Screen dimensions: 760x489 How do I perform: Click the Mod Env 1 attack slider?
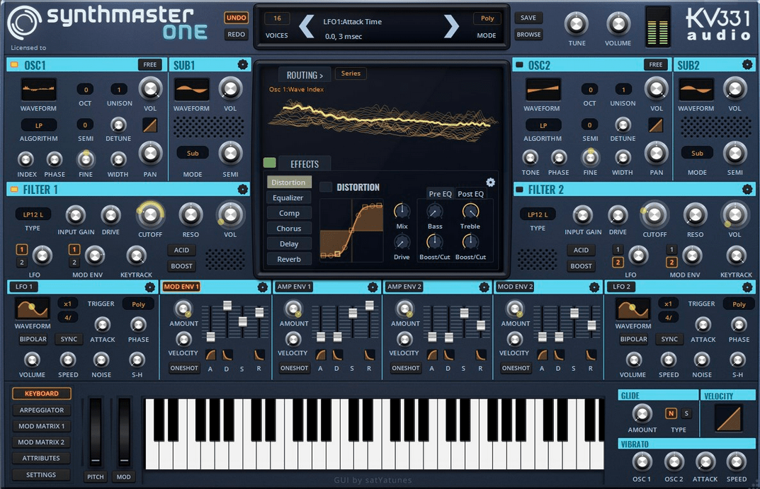pos(210,336)
